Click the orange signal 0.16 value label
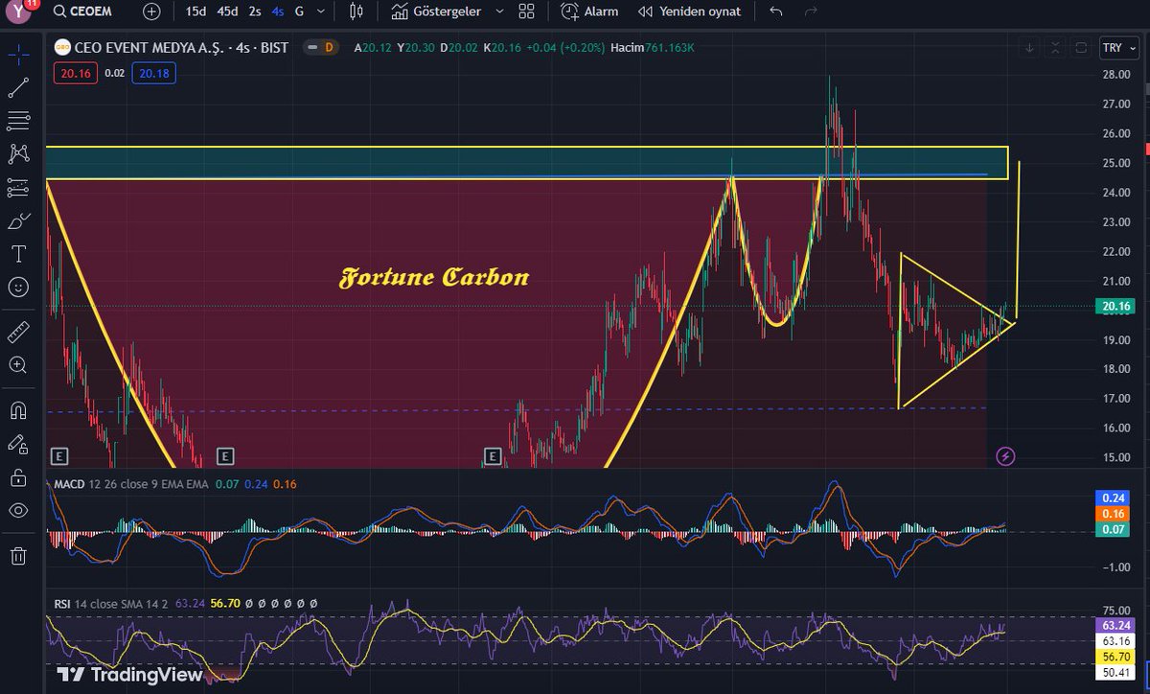Screen dimensions: 1150x694 (x=1113, y=514)
